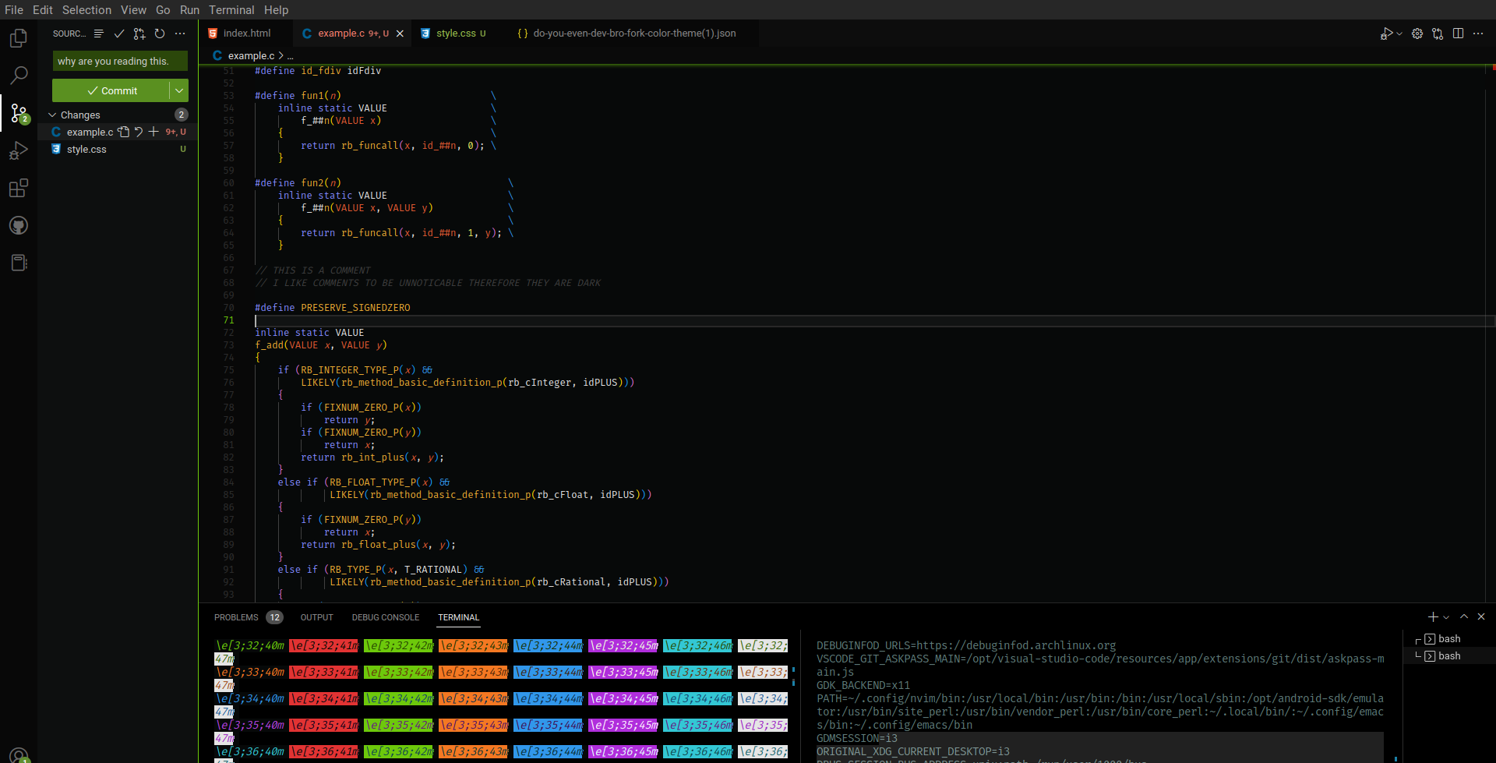Select example.c in the Changes list
This screenshot has width=1496, height=763.
click(117, 132)
